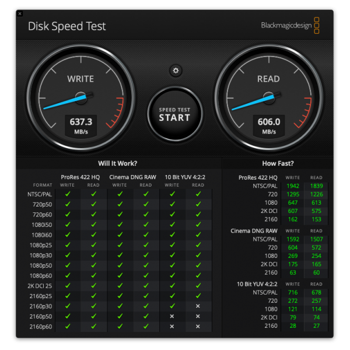Click the WRITE gauge dial
The width and height of the screenshot is (350, 350).
[80, 97]
